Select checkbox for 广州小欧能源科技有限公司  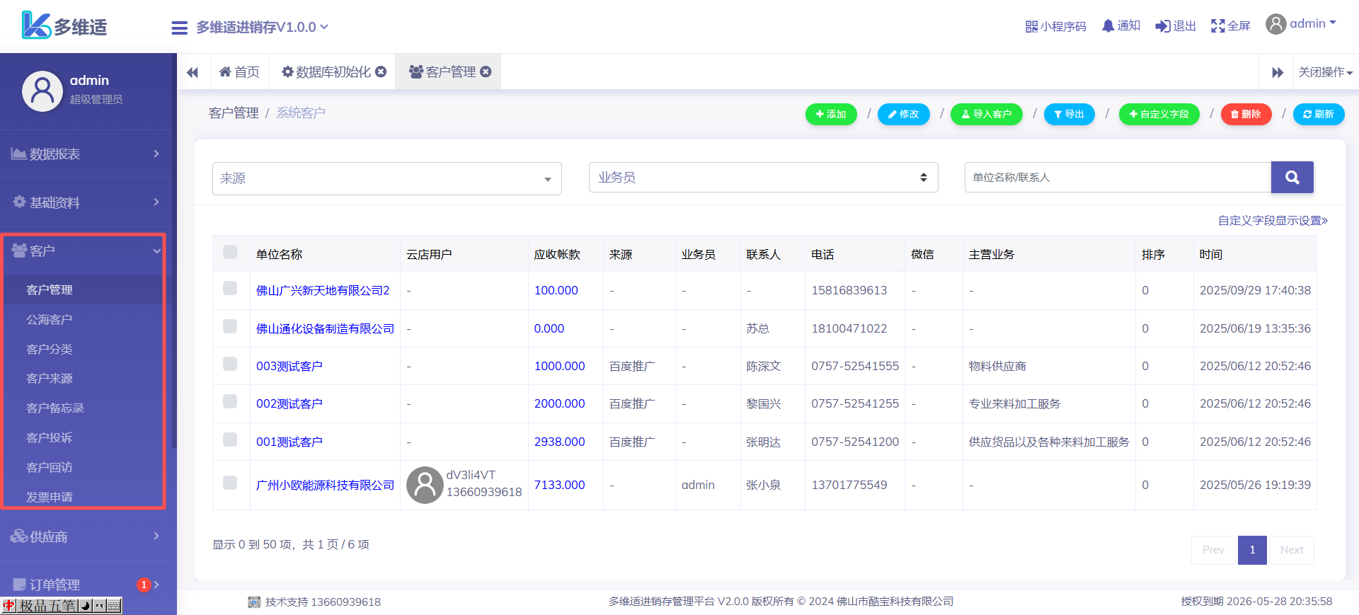[x=230, y=483]
